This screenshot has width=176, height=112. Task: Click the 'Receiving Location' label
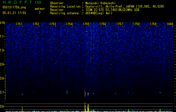(65, 6)
